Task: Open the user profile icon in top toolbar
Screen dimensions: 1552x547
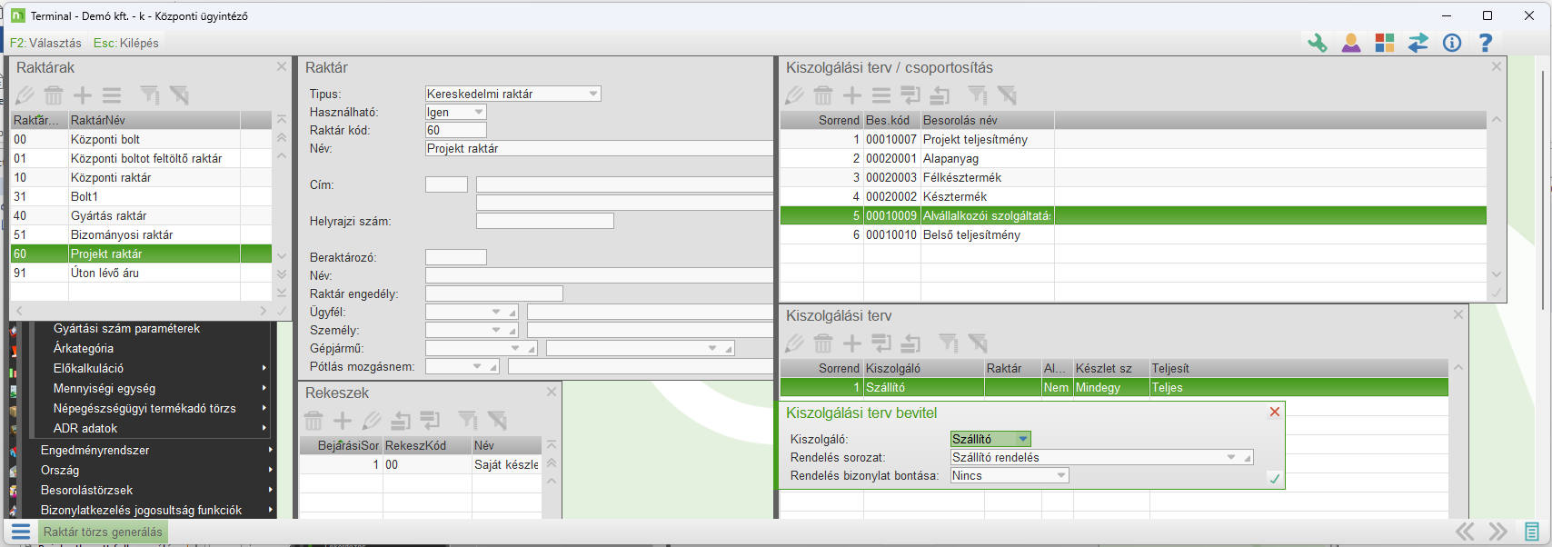Action: [x=1351, y=43]
